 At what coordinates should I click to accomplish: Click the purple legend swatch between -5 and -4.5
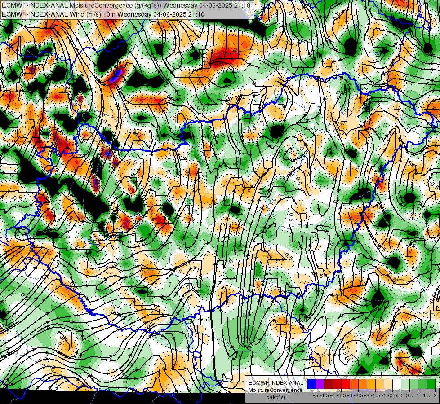click(x=320, y=384)
